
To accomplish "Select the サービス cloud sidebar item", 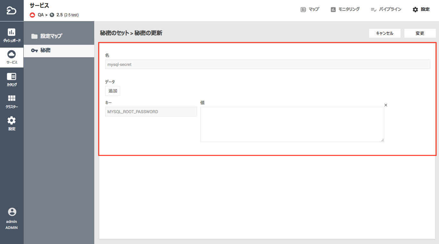I will tap(12, 57).
